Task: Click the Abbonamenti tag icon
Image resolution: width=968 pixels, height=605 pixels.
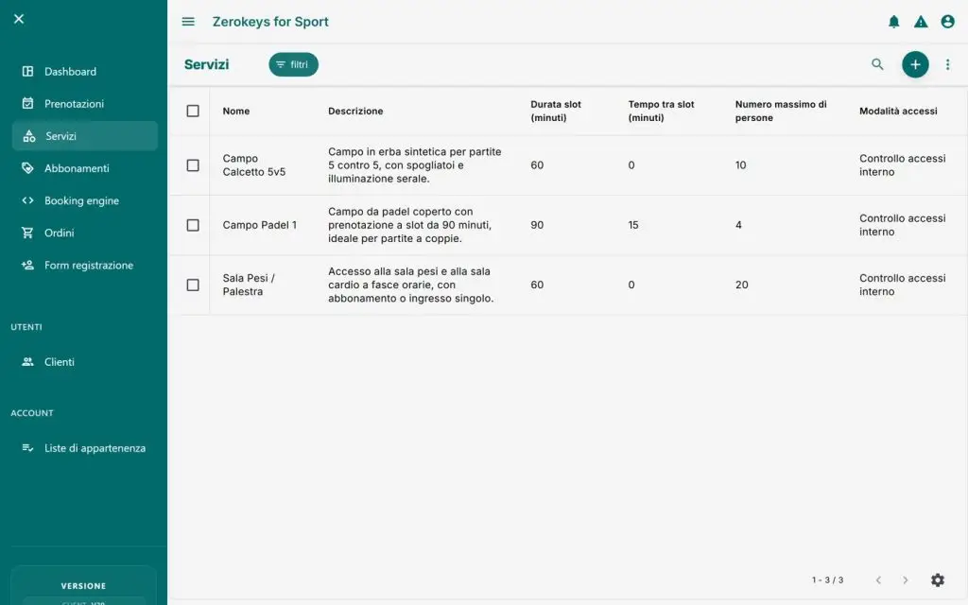Action: coord(27,168)
